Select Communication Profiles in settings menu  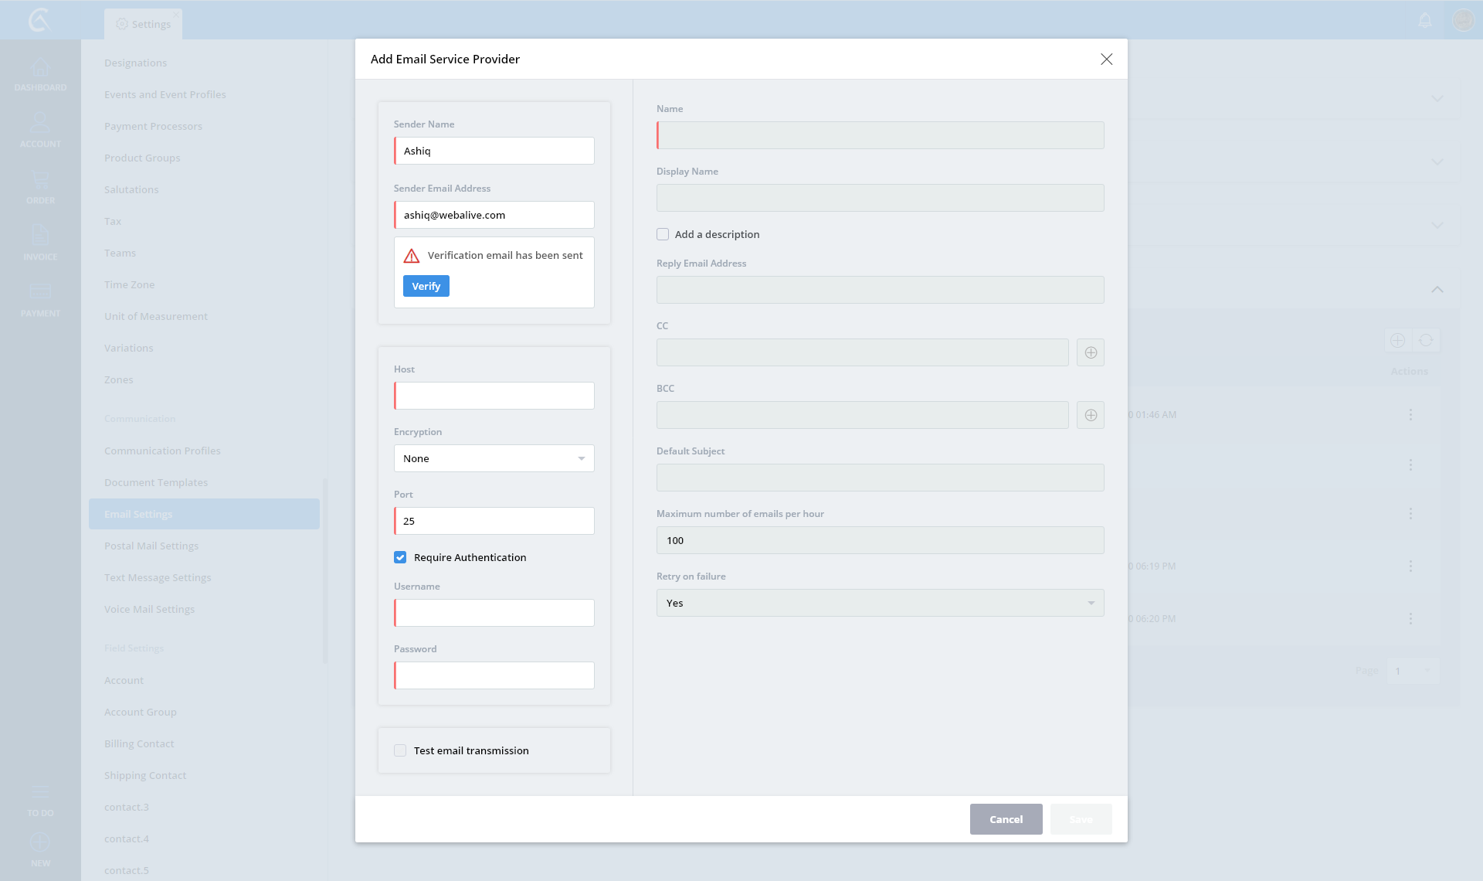tap(162, 451)
